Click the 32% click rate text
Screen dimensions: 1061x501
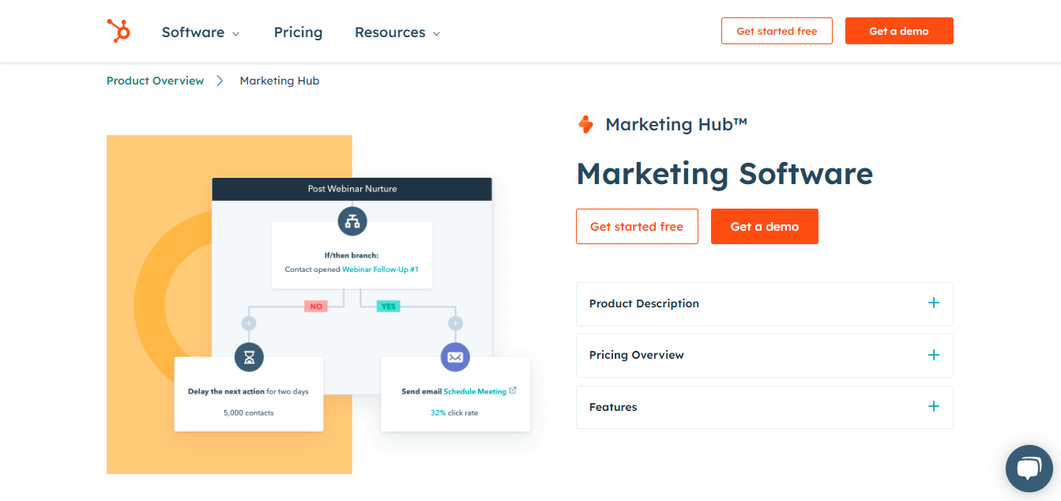(x=454, y=412)
